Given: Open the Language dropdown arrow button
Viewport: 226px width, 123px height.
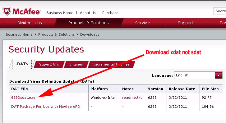Looking at the screenshot, I should (218, 75).
